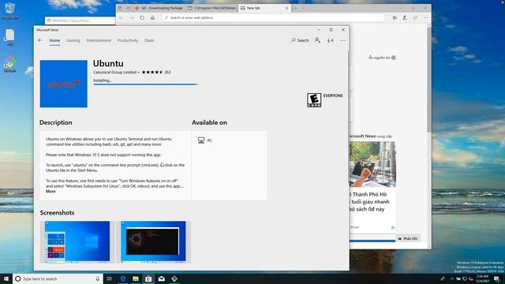
Task: Click the ad choices triangle icon in Edge
Action: [x=393, y=228]
